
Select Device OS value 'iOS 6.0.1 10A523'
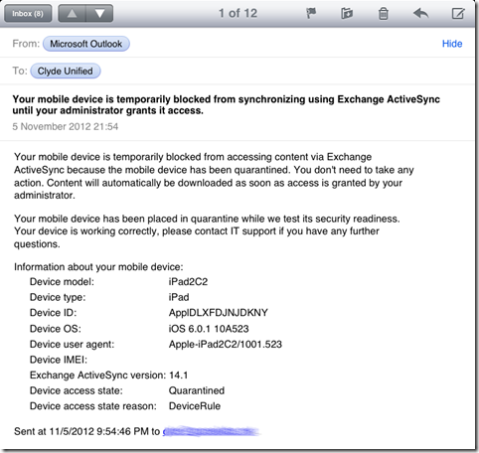(209, 329)
